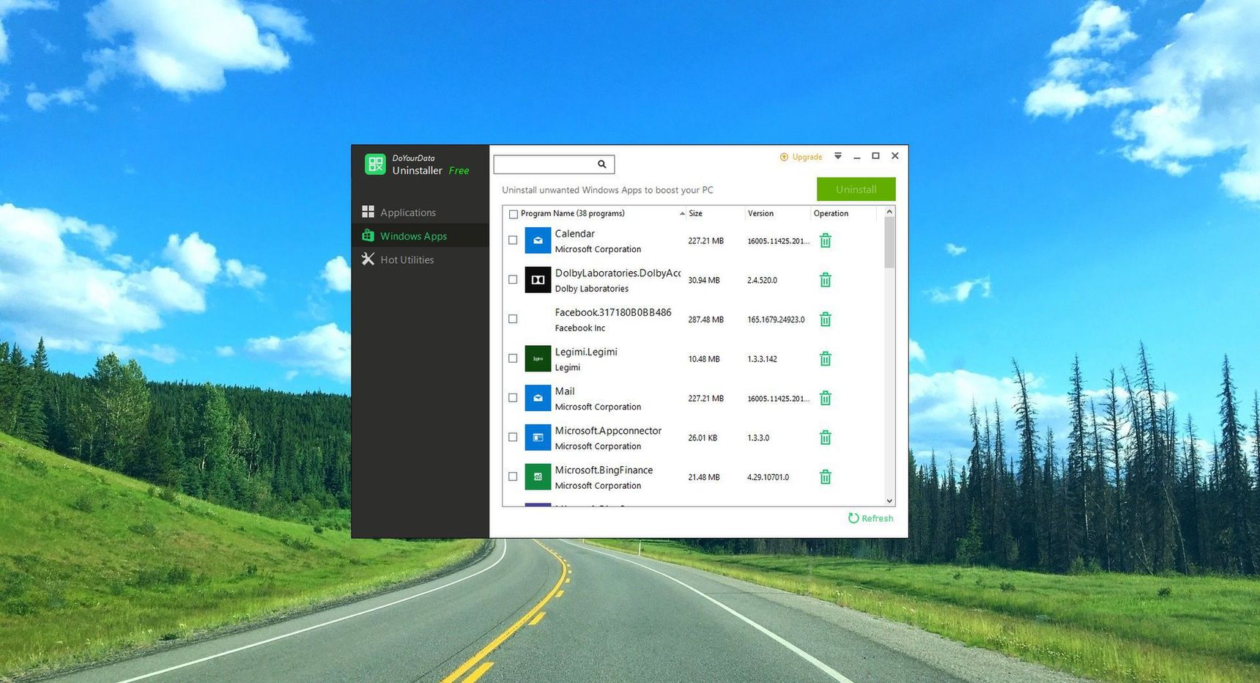Close the Uninstaller window
This screenshot has height=683, width=1260.
pos(894,156)
